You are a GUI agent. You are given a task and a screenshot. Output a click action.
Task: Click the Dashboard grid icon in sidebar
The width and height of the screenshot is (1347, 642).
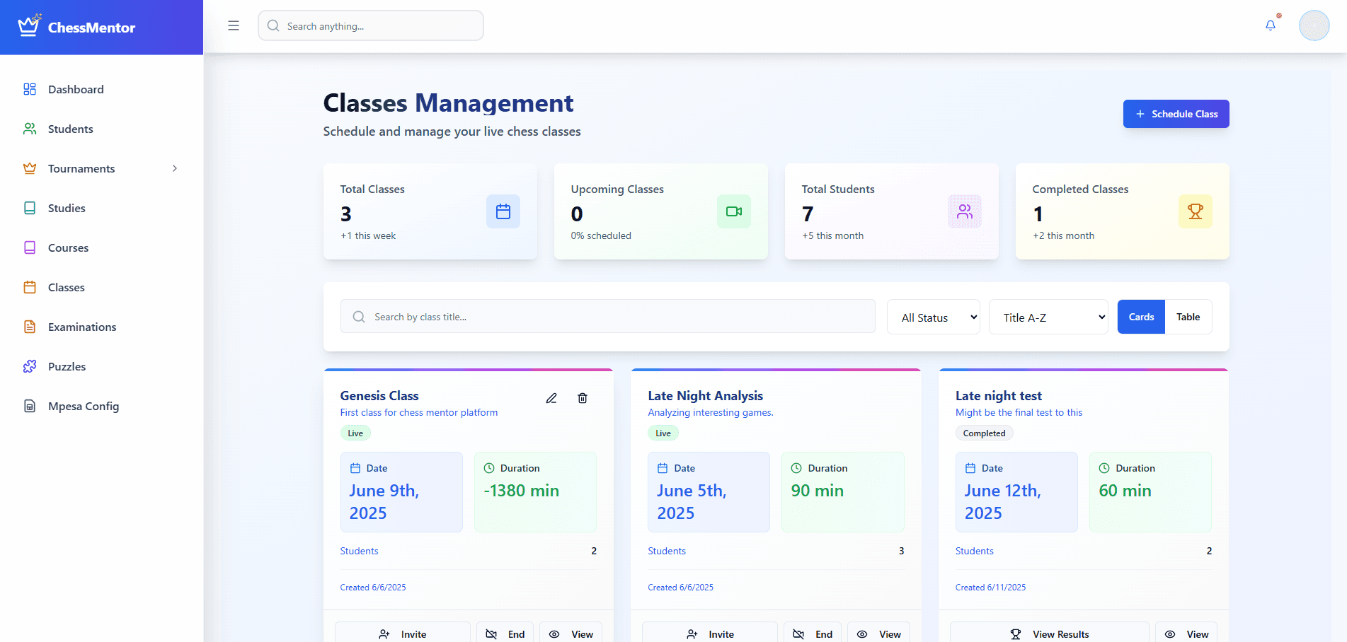30,89
